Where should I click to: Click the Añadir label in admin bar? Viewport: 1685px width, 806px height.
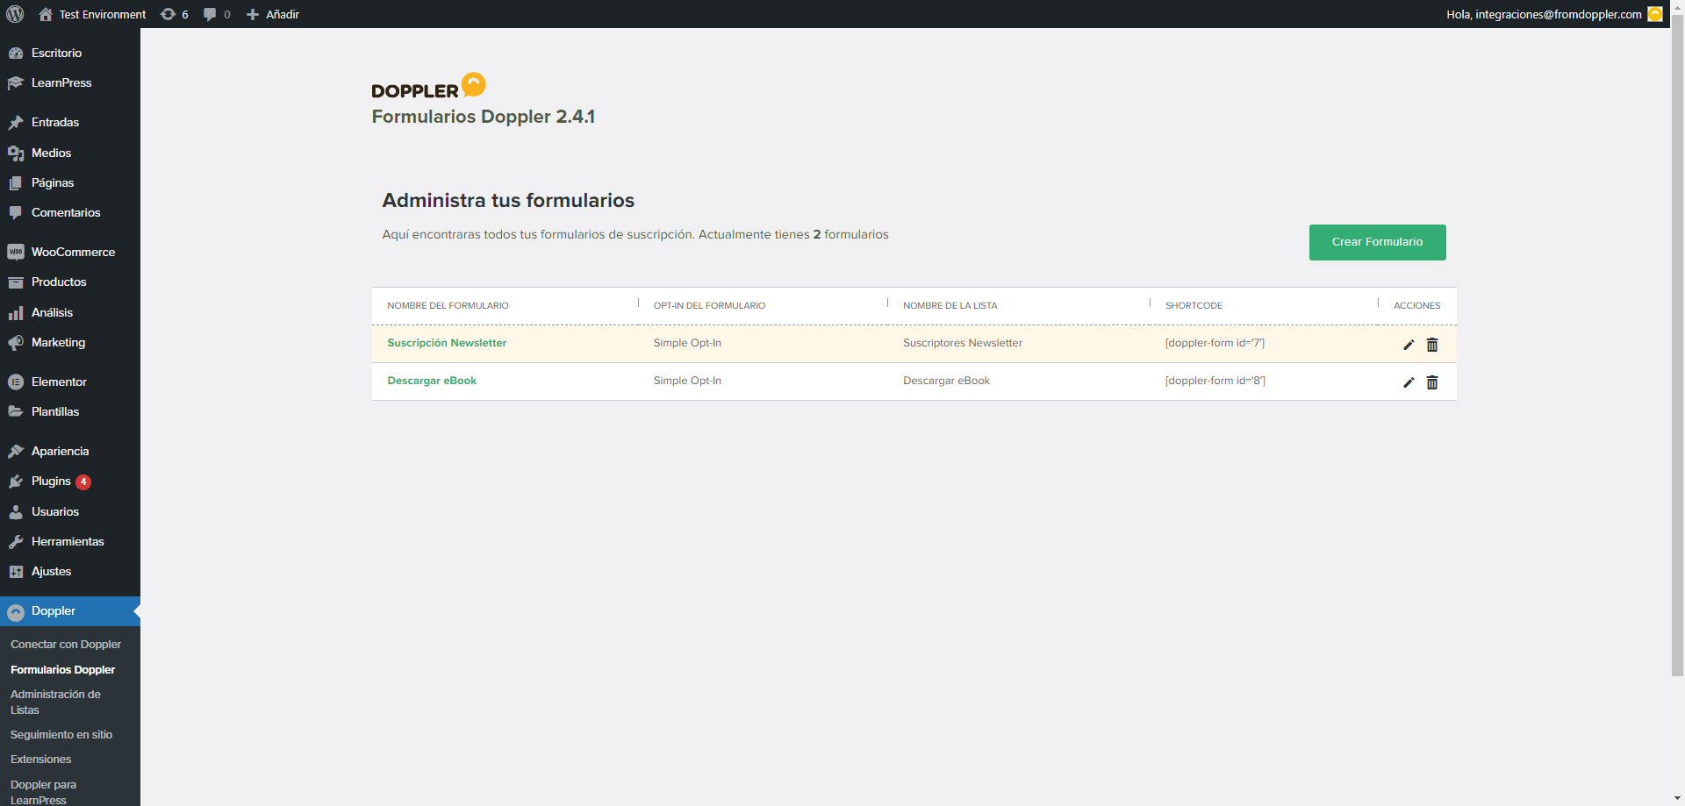coord(283,14)
